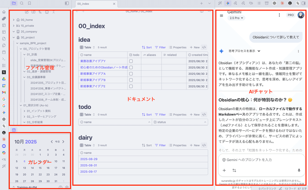This screenshot has height=190, width=308.
Task: Open the calendar view tab icon above the calendar
Action: tap(14, 130)
